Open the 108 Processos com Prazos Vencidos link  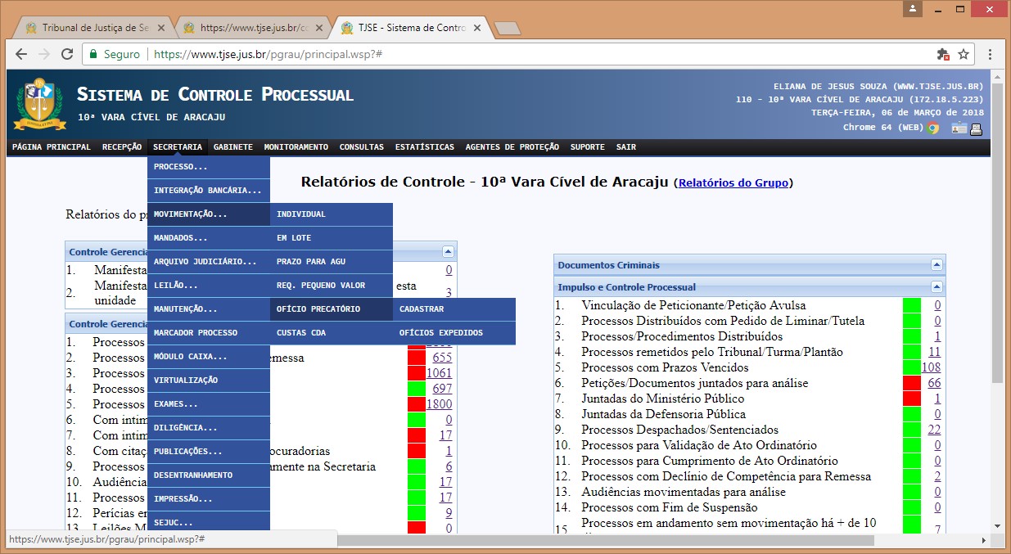point(931,367)
